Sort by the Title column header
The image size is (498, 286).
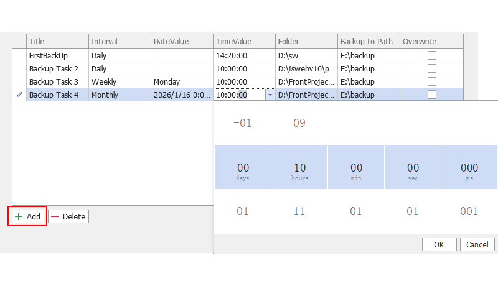(x=57, y=42)
